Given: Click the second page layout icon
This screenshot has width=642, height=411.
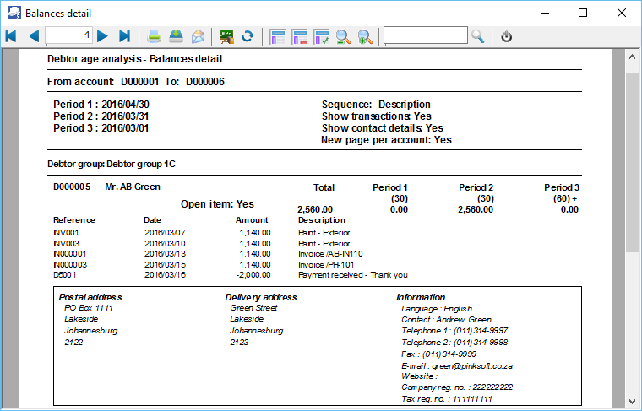Looking at the screenshot, I should tap(299, 35).
